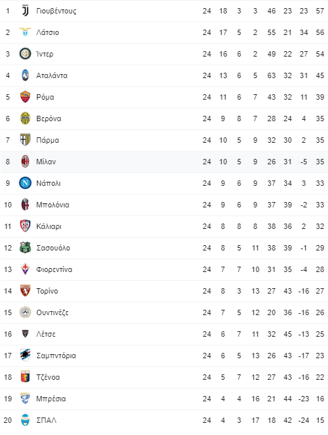Select the Fiorentina purple lily logo
The height and width of the screenshot is (435, 328).
(x=25, y=269)
